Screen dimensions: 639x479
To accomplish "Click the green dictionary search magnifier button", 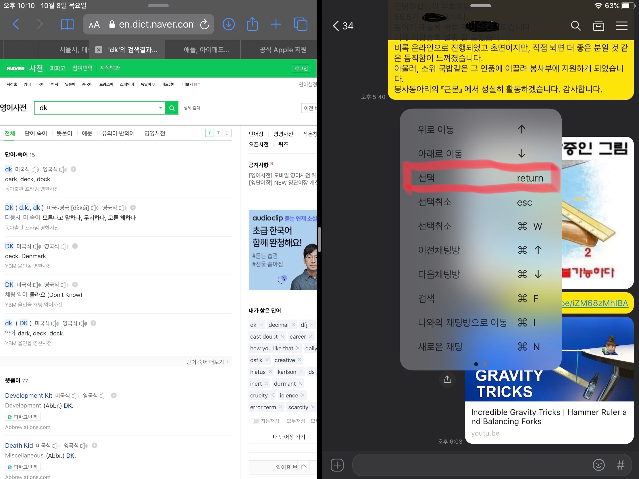I will click(172, 108).
